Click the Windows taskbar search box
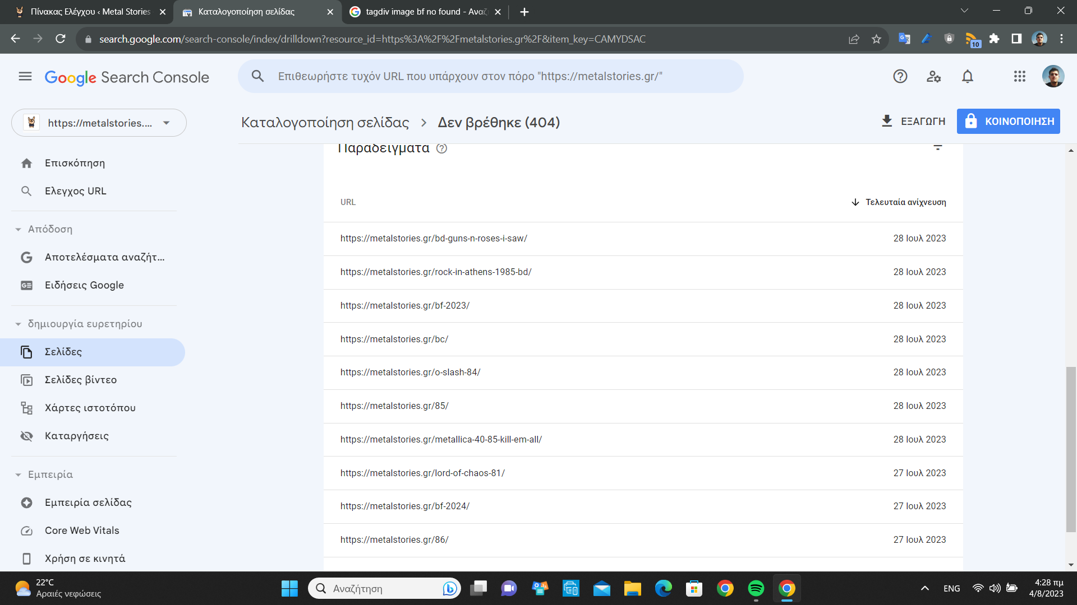This screenshot has height=605, width=1077. pos(385,588)
